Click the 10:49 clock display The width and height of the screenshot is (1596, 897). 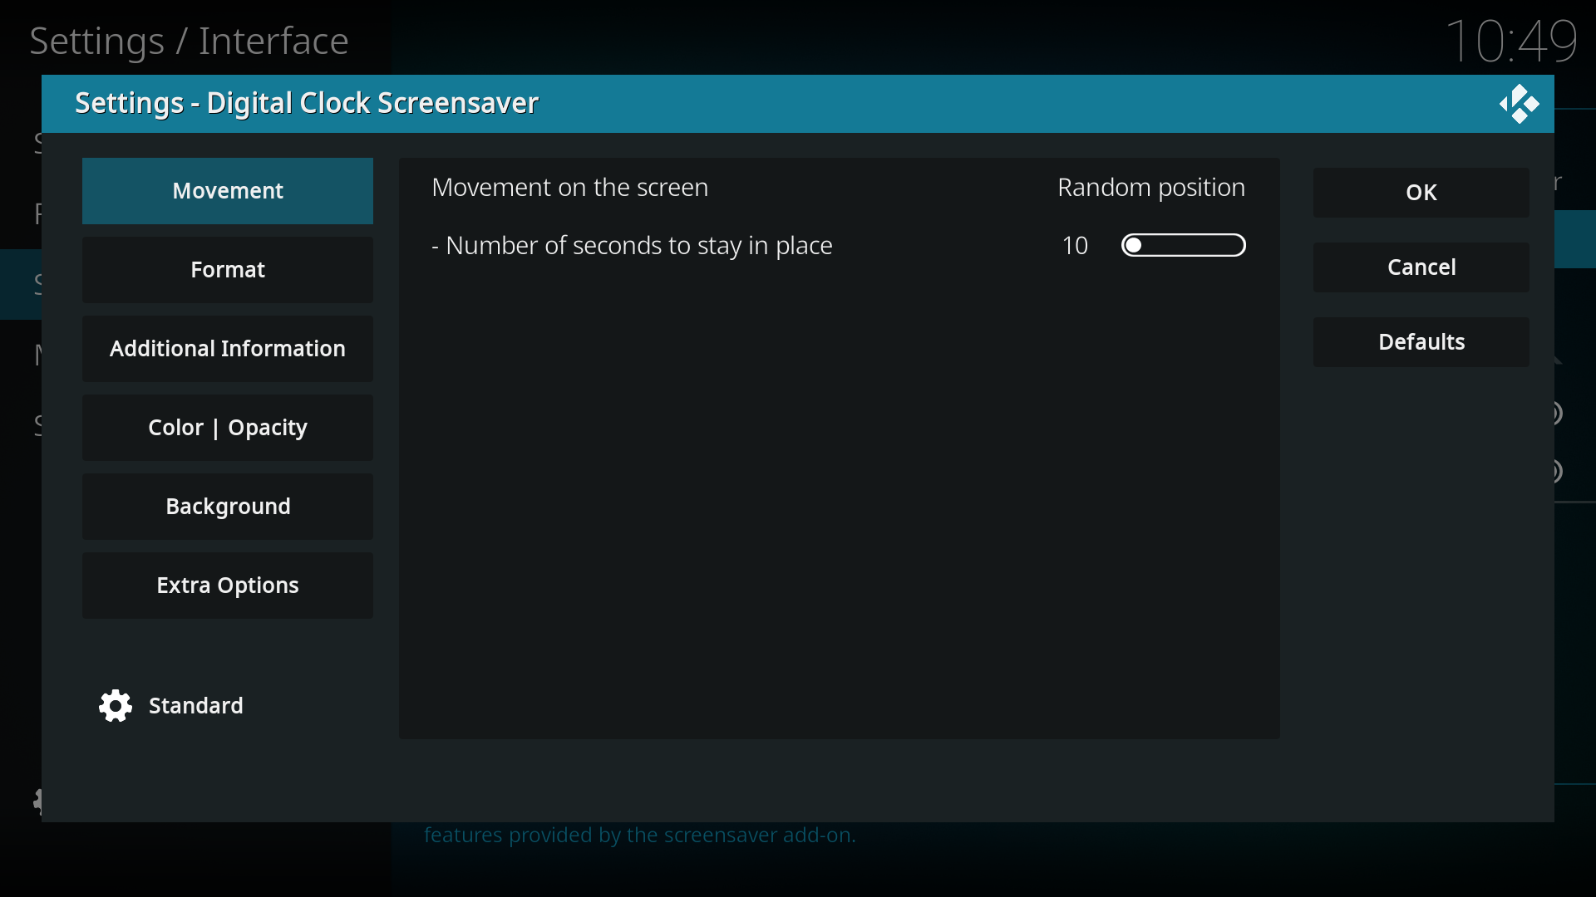(x=1510, y=40)
